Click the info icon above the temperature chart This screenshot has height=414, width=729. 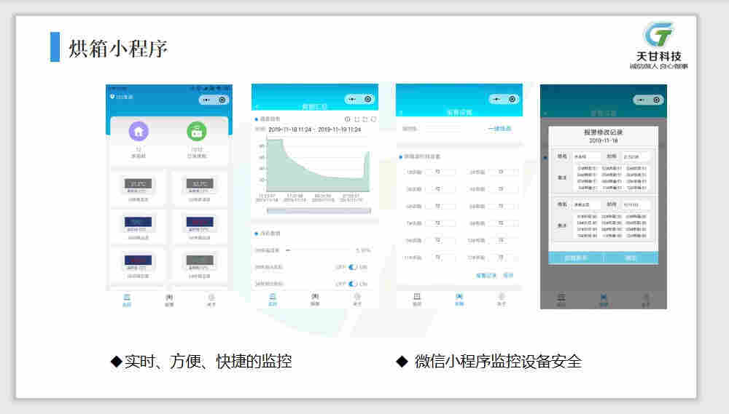(347, 119)
